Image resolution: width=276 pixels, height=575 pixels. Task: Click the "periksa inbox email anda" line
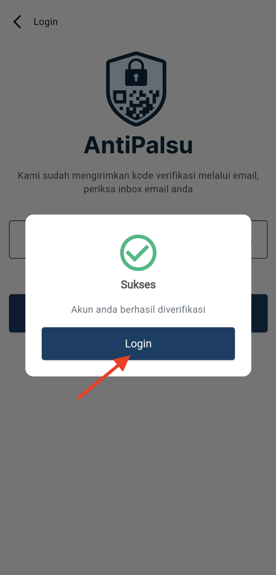138,189
